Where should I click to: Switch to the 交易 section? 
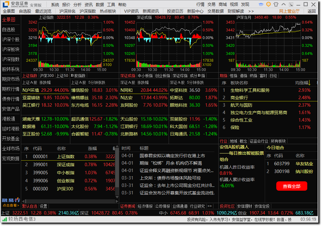coord(212,5)
